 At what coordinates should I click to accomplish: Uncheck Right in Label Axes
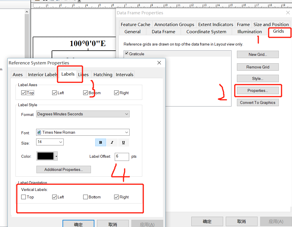(x=116, y=93)
